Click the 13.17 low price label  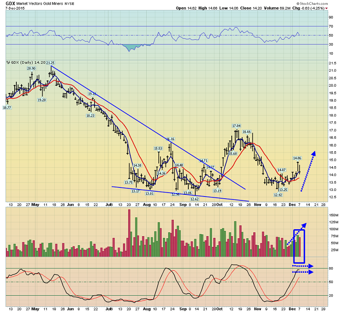coord(135,191)
